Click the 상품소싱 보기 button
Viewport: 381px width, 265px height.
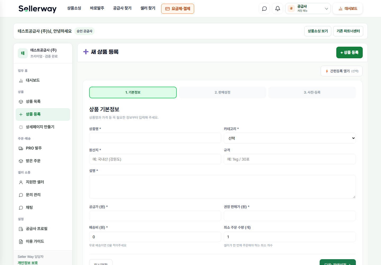[318, 31]
